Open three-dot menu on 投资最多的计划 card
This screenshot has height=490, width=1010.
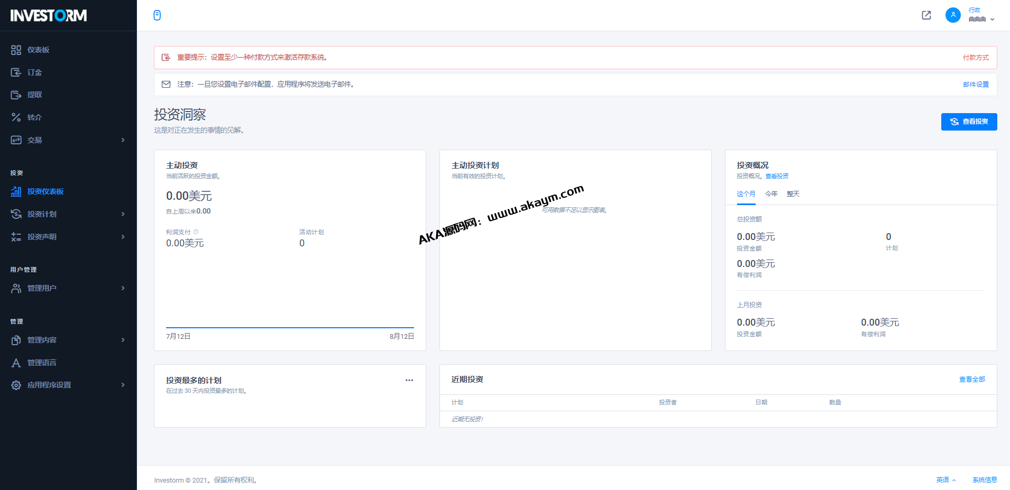(409, 380)
